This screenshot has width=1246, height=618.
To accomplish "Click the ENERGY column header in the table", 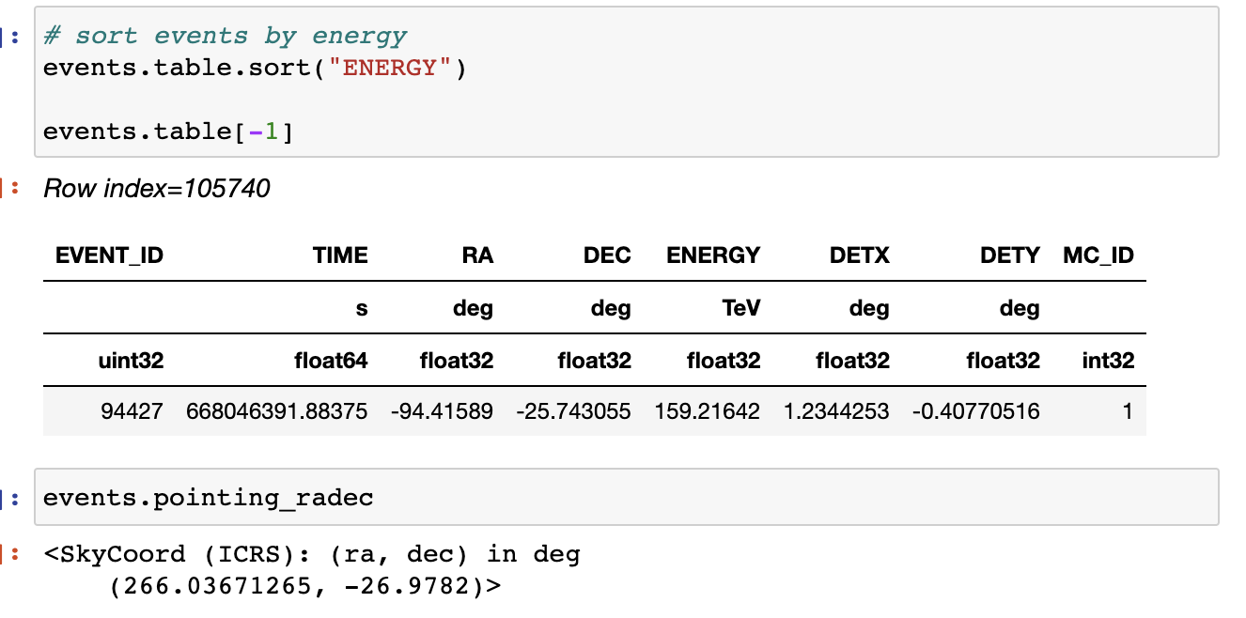I will tap(713, 255).
